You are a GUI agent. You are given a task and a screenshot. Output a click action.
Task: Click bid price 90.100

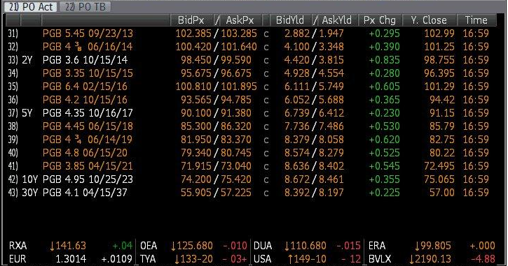tap(196, 112)
